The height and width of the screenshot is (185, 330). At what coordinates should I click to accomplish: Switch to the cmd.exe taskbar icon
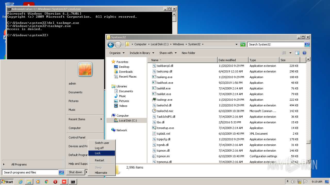[73, 182]
